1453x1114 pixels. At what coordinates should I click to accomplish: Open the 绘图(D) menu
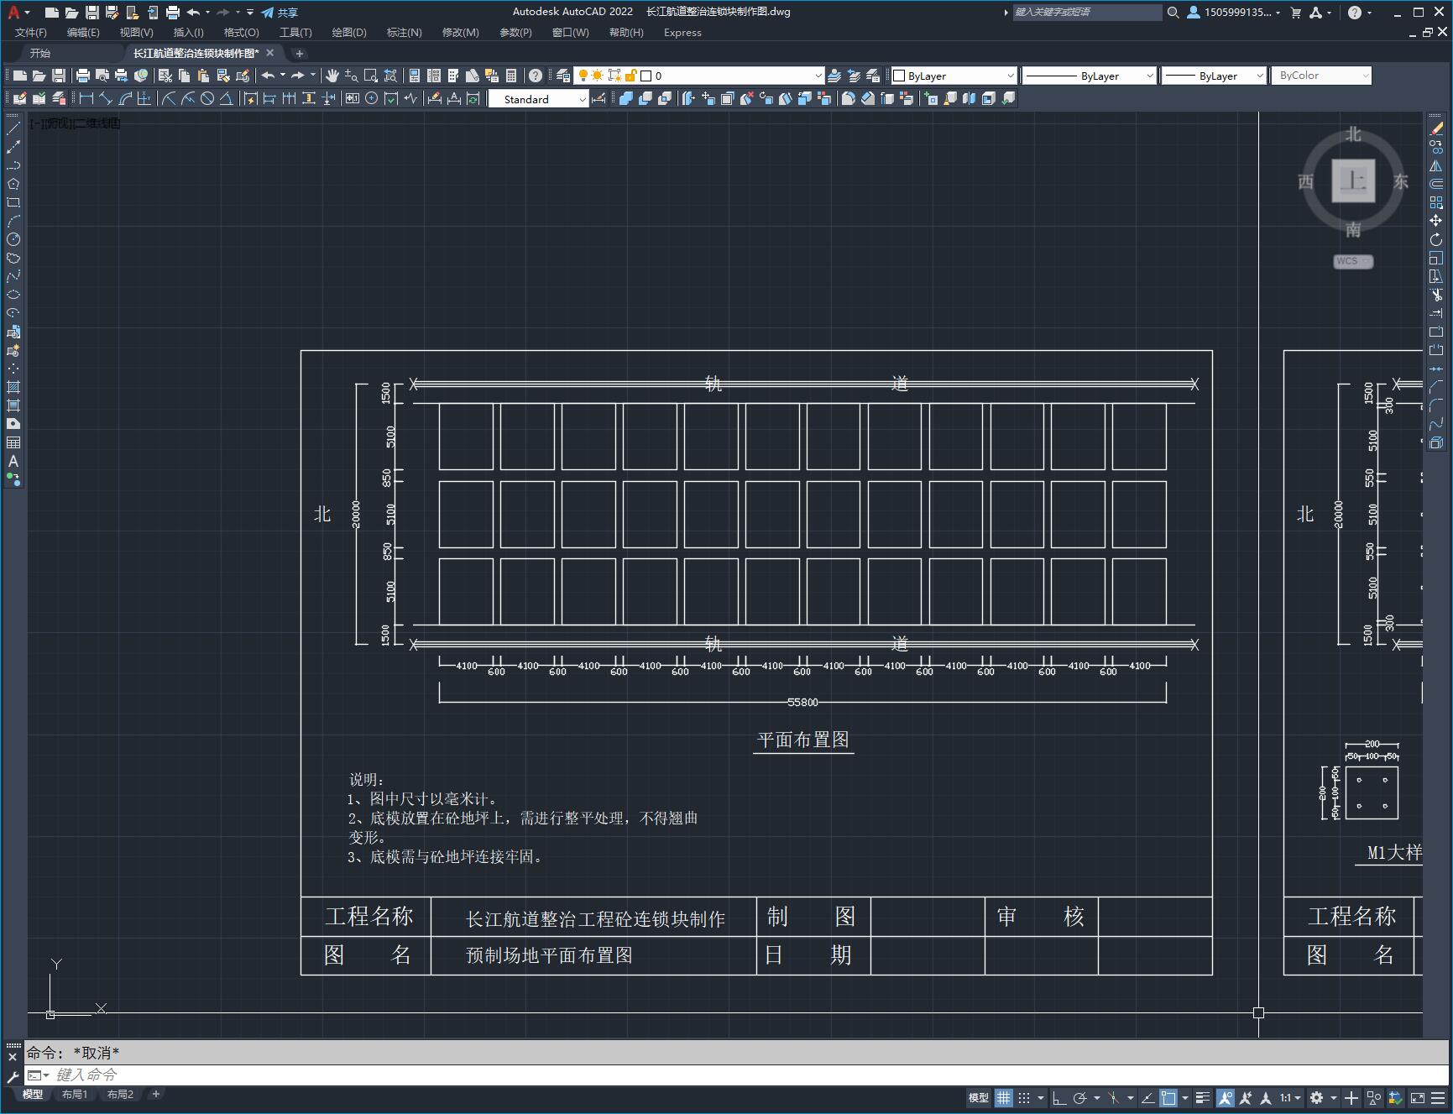point(349,33)
